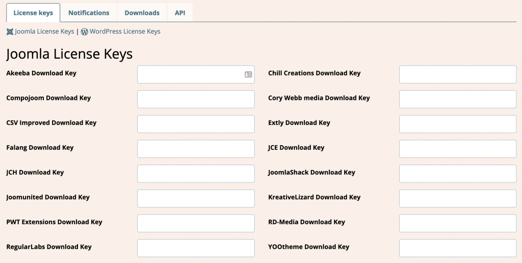The height and width of the screenshot is (263, 522).
Task: Click the Chill Creations Download Key label
Action: pos(314,73)
